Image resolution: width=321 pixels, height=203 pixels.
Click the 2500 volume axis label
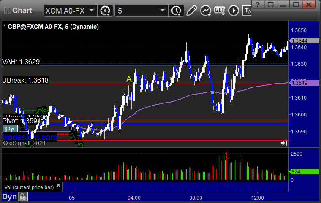pyautogui.click(x=297, y=154)
